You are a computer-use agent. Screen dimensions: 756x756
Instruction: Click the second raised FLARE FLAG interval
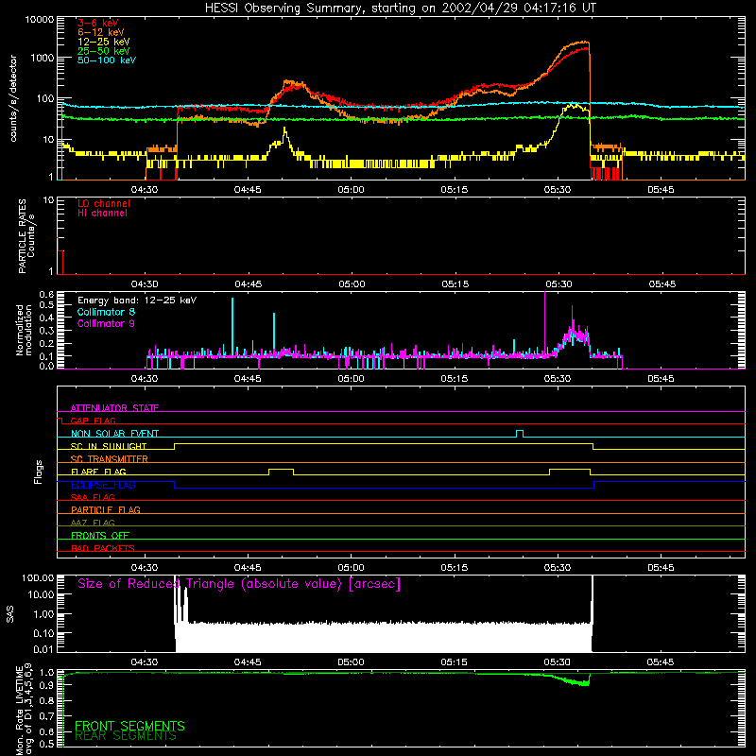point(570,472)
